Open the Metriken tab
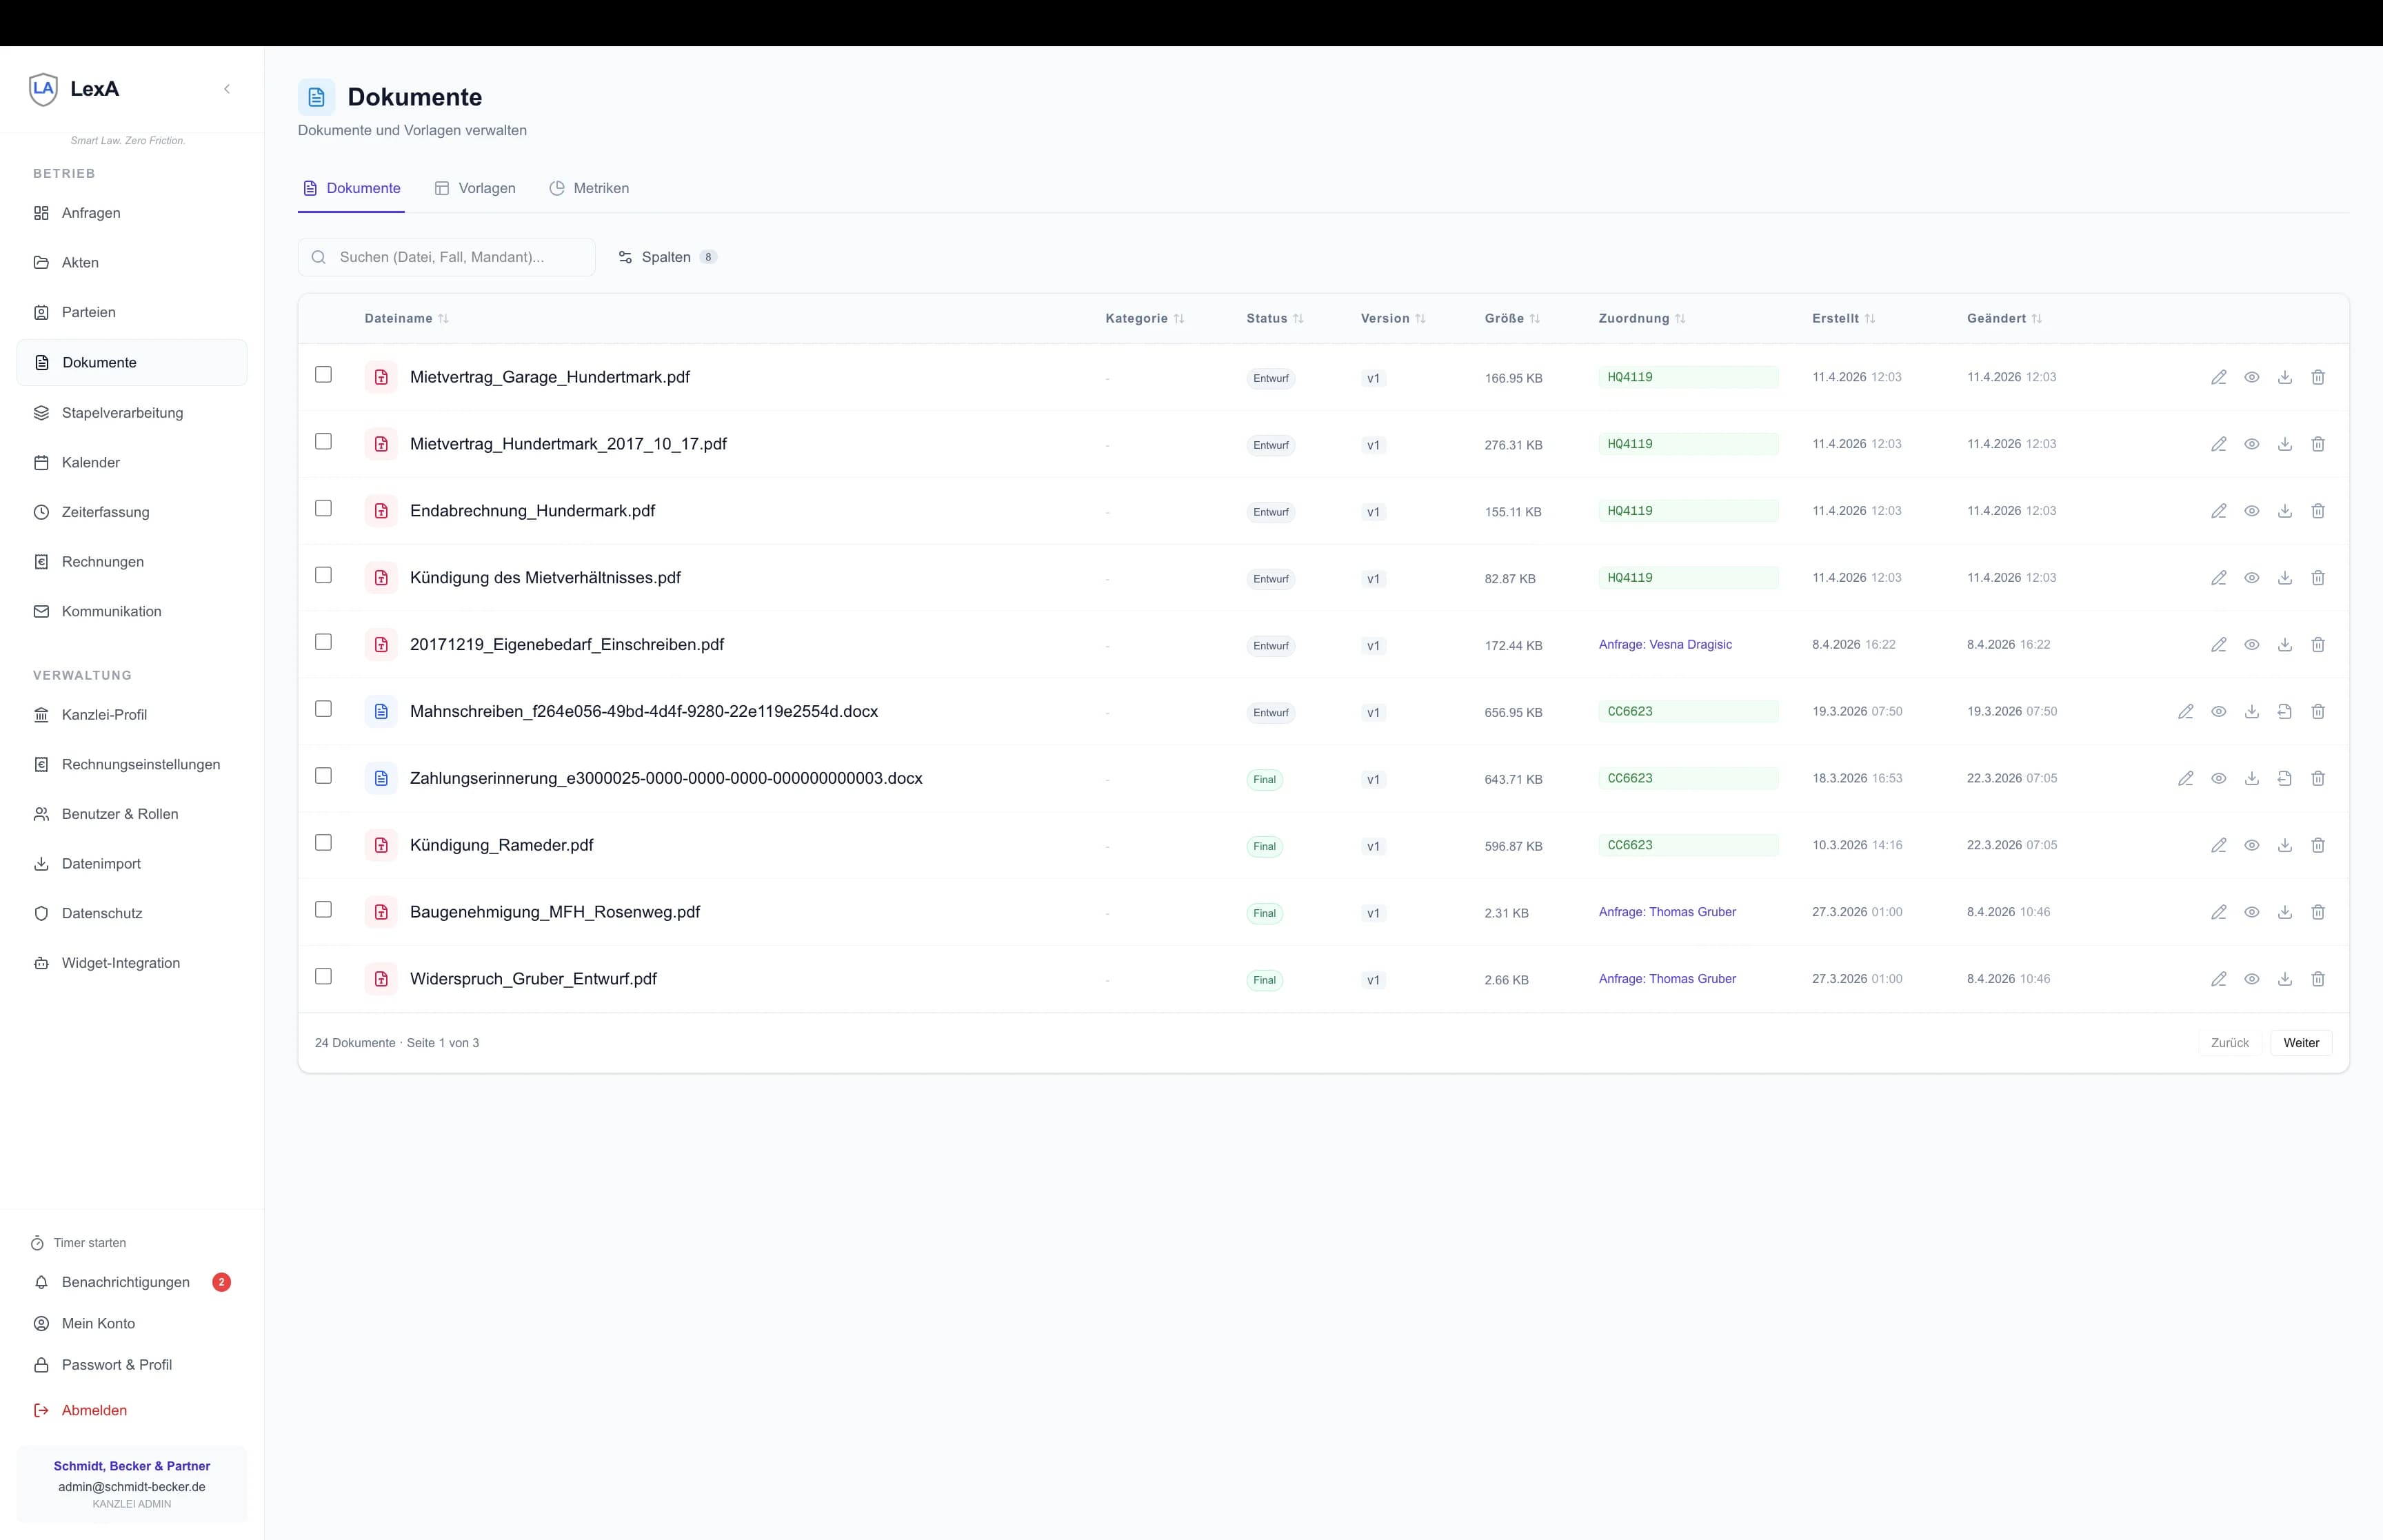This screenshot has width=2383, height=1540. pyautogui.click(x=589, y=188)
